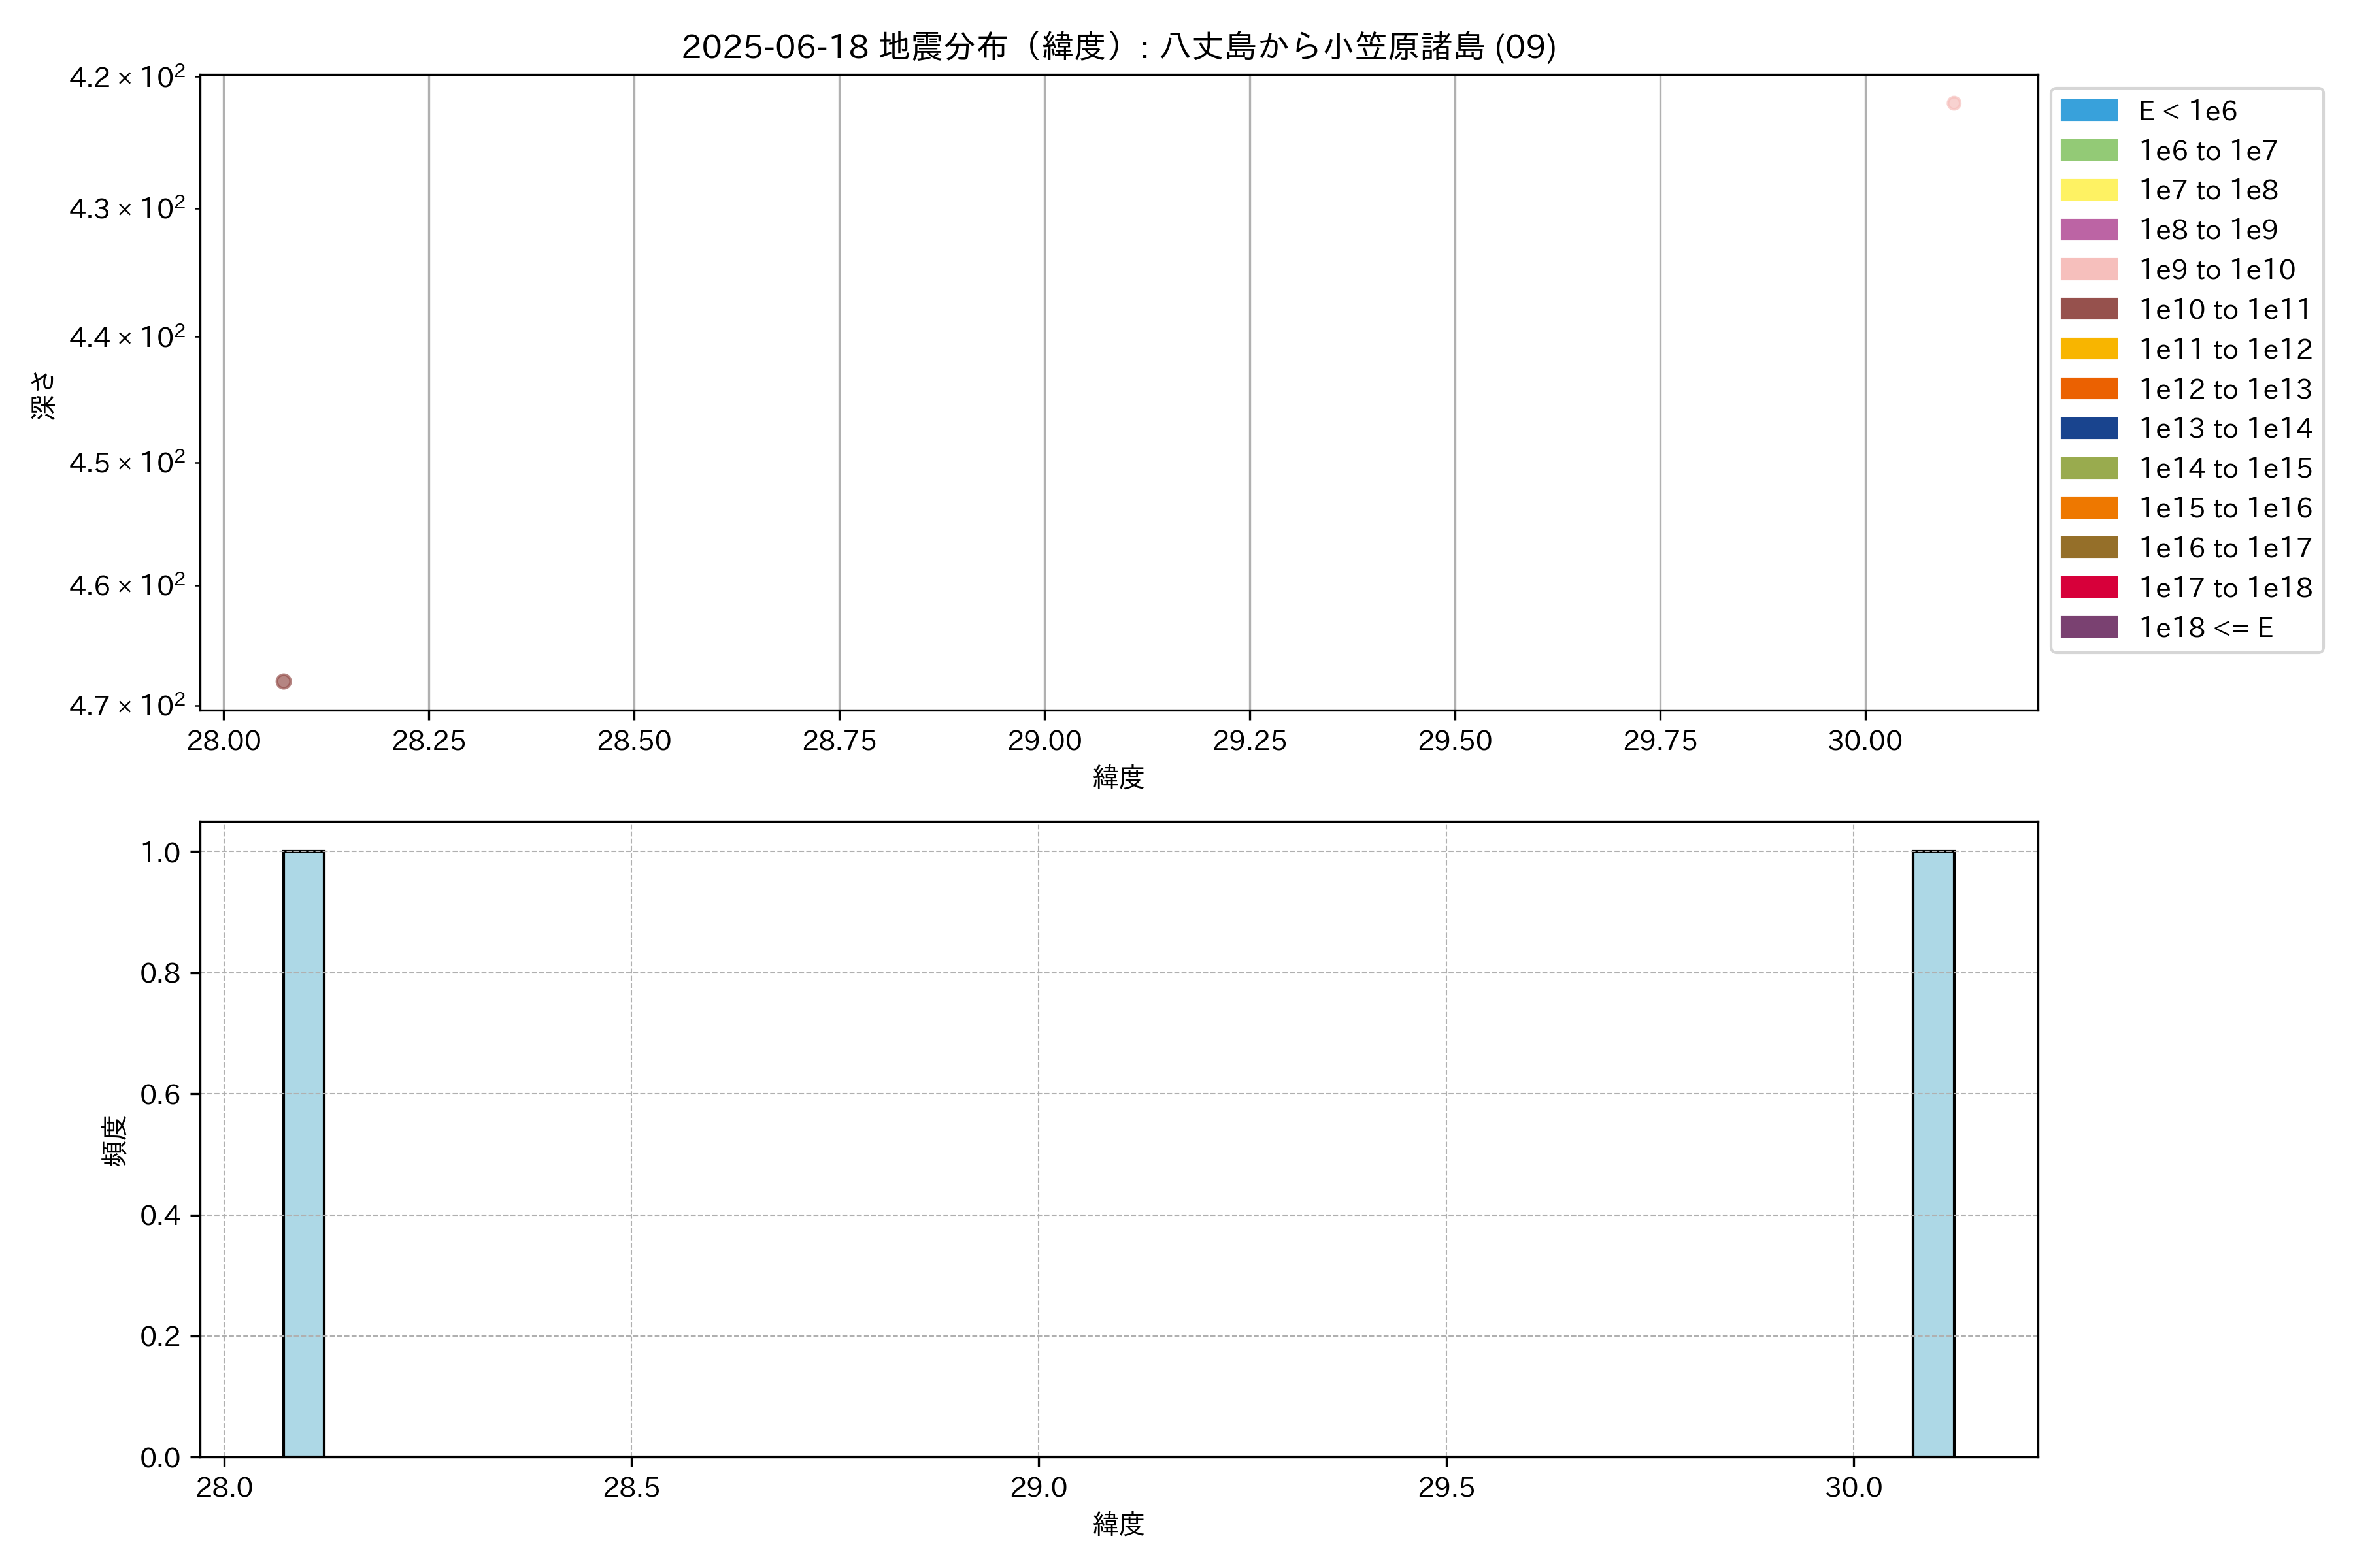Viewport: 2353px width, 1568px height.
Task: Click the pink scatter point near latitude 30.1
Action: [1954, 103]
